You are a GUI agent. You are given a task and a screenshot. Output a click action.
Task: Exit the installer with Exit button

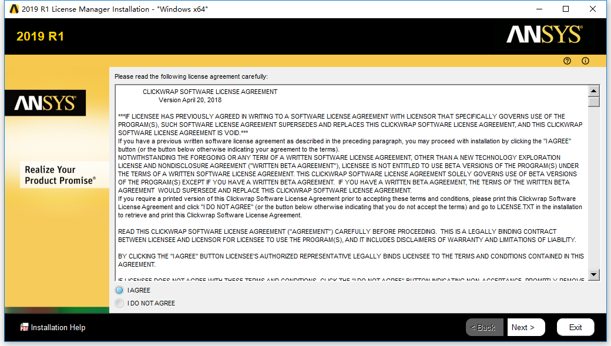coord(576,327)
